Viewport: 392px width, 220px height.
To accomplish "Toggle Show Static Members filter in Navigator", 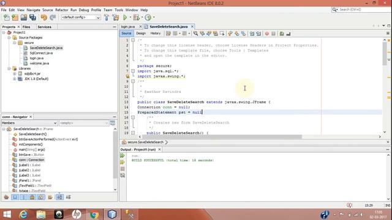I will [x=23, y=197].
